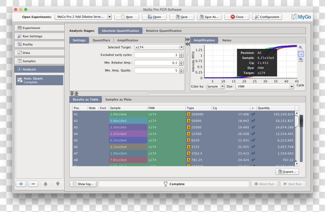Click the Excluded early cycles field
Viewport: 325px width, 212px height.
click(x=157, y=55)
